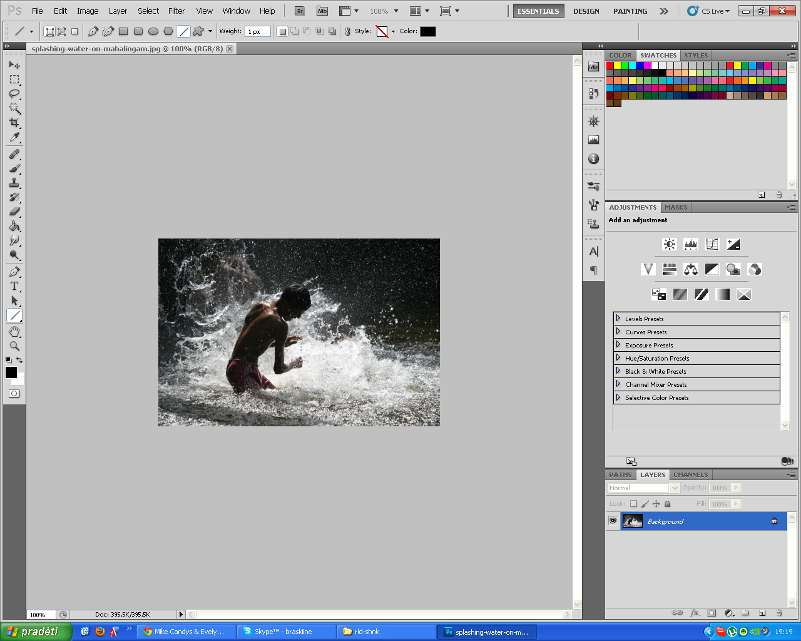Select the Move tool
This screenshot has height=641, width=801.
pos(14,64)
